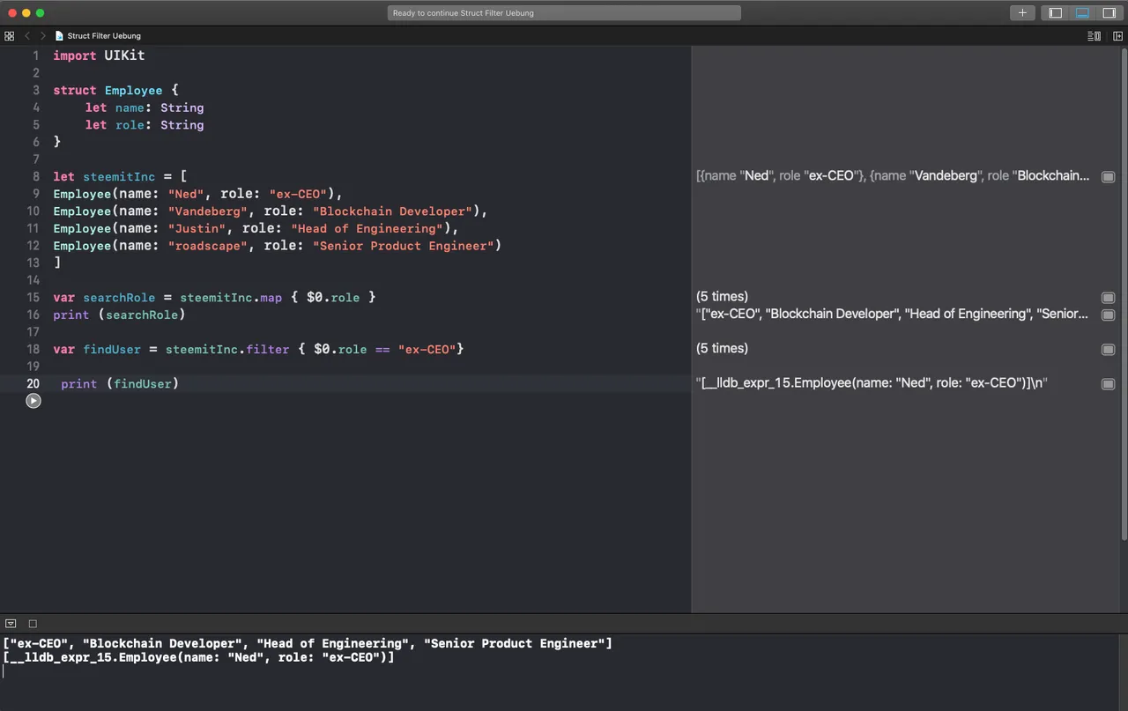Open the editor options lines menu

(x=1094, y=36)
